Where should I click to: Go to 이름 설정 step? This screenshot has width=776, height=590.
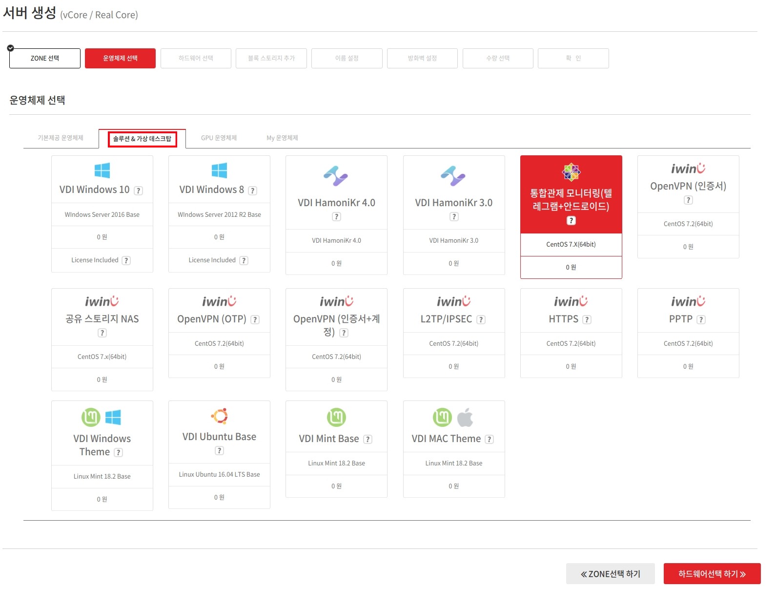coord(347,58)
